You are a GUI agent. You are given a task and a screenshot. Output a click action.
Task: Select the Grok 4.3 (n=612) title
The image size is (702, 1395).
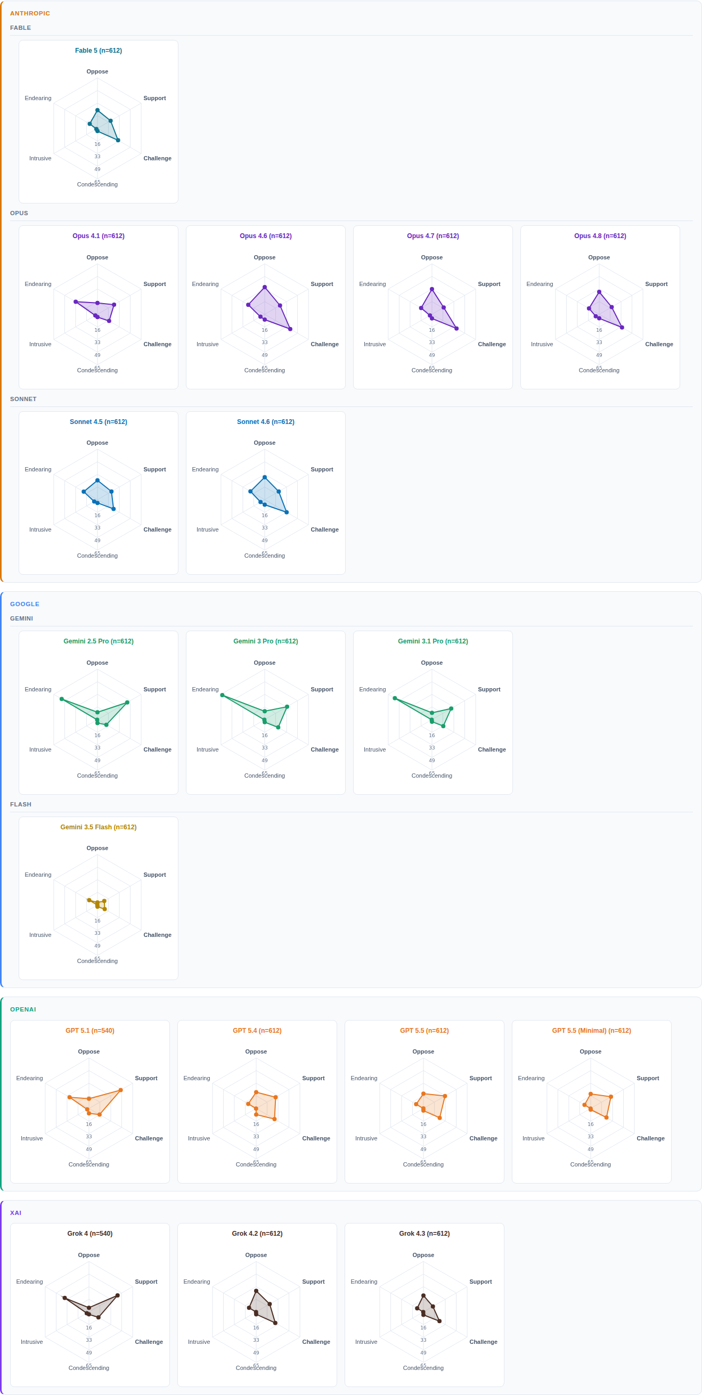(x=424, y=1234)
